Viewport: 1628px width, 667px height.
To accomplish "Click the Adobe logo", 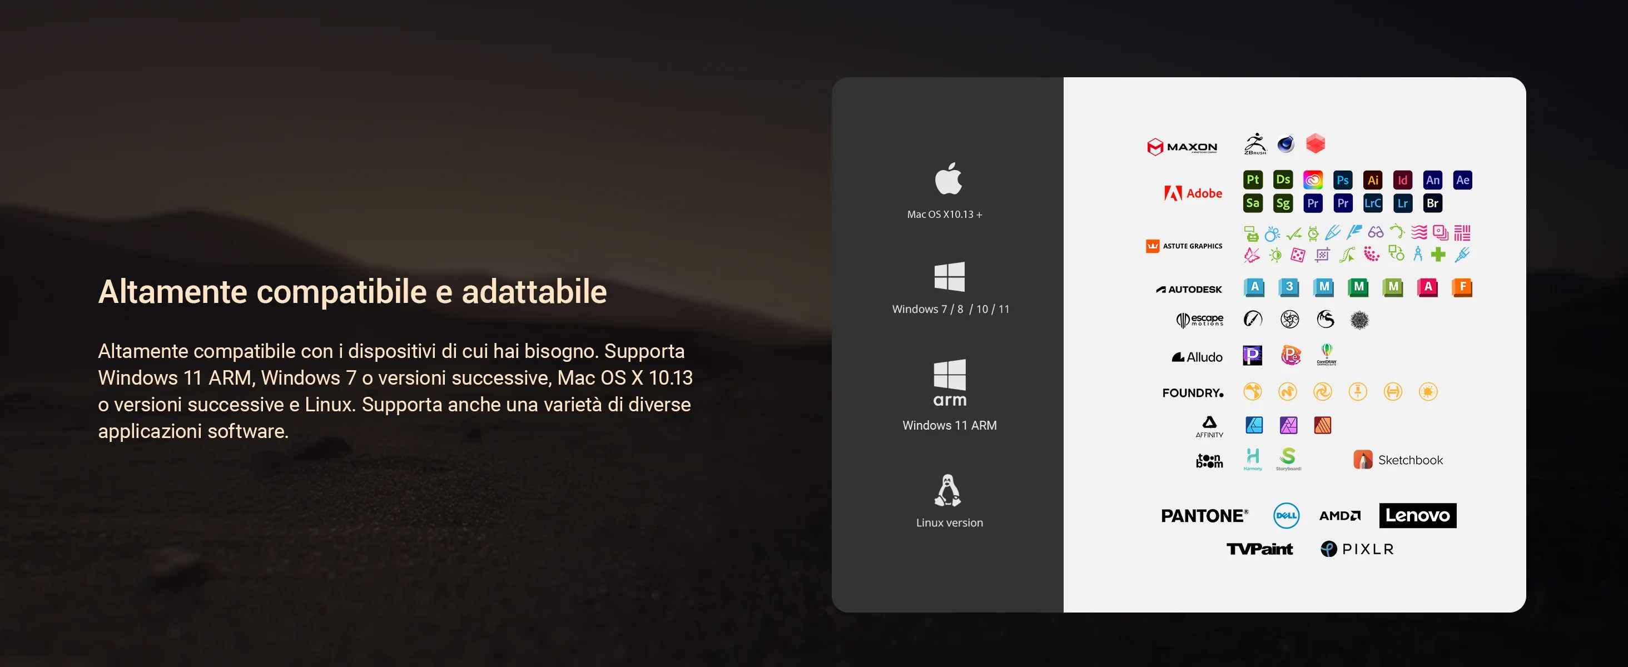I will [1193, 193].
